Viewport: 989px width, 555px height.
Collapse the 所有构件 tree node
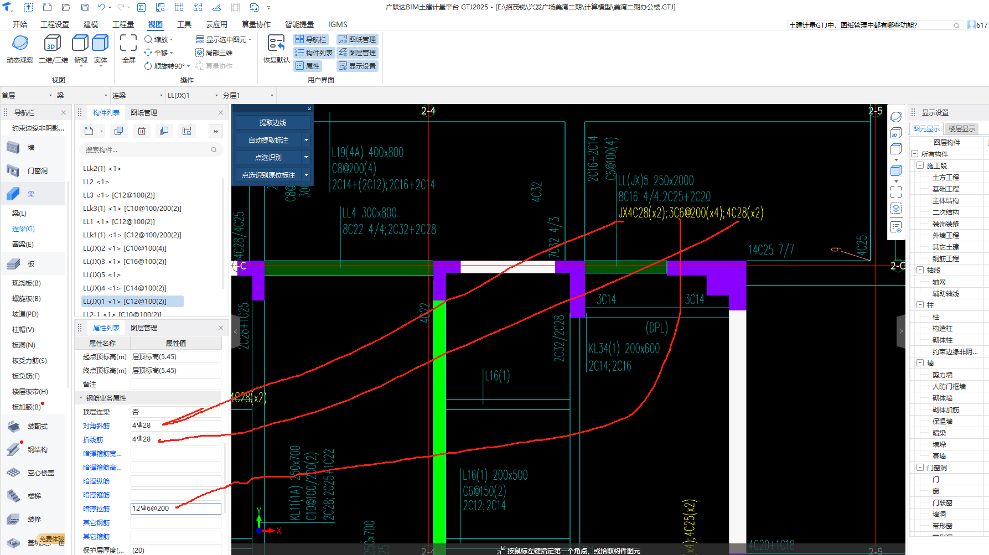pyautogui.click(x=915, y=154)
